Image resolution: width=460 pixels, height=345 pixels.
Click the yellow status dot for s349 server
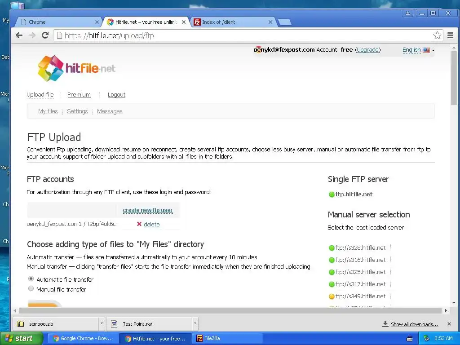pos(332,296)
